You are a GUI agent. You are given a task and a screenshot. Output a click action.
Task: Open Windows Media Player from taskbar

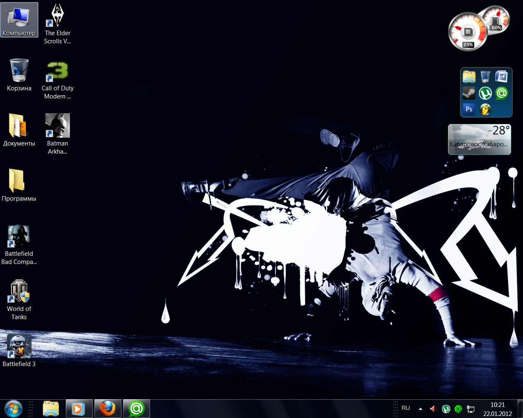(79, 409)
